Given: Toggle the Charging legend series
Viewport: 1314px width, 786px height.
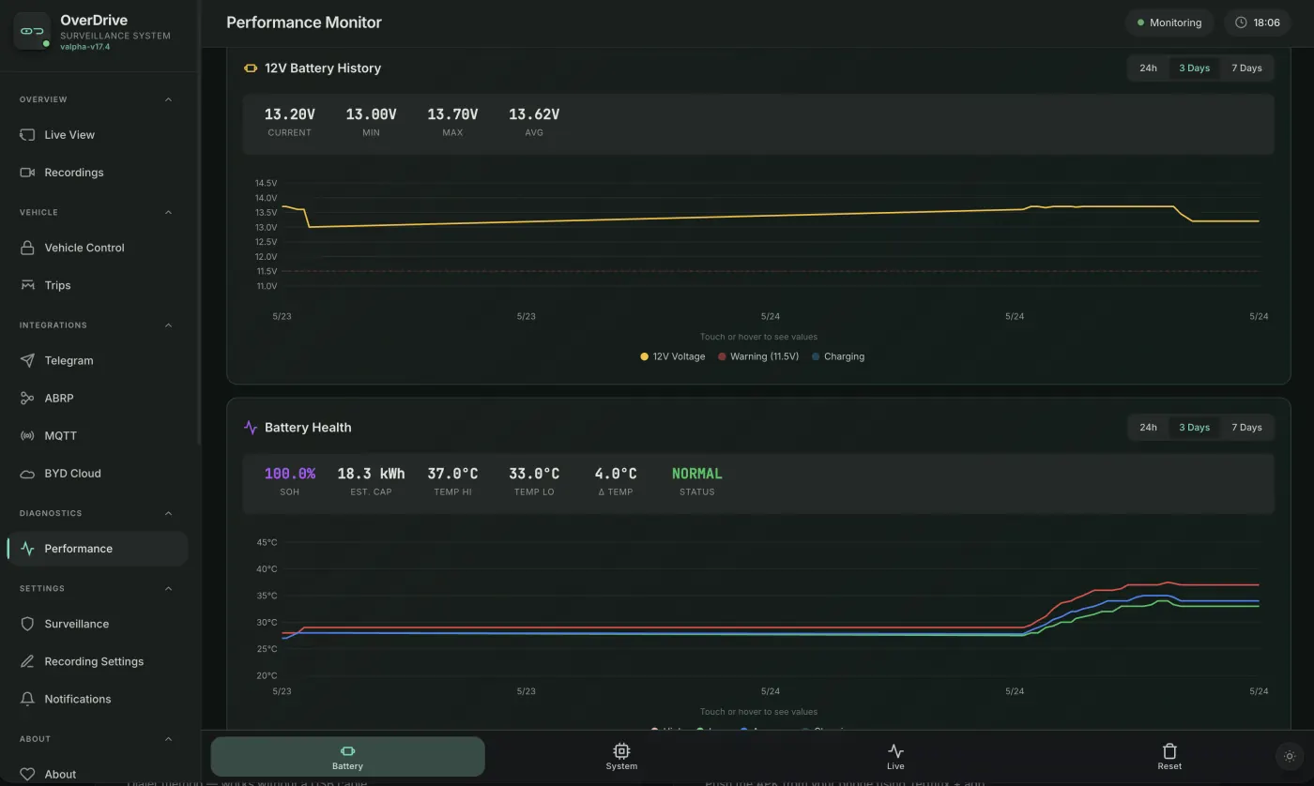Looking at the screenshot, I should click(x=838, y=356).
